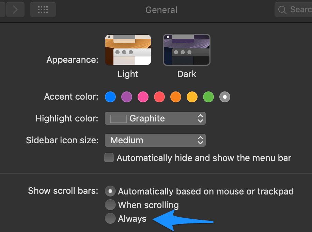Select When scrolling for scroll bars
The width and height of the screenshot is (312, 232).
pos(110,205)
